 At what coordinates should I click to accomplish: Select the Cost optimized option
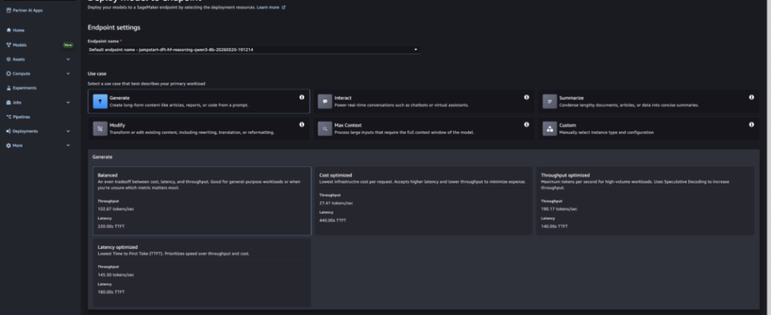(423, 200)
